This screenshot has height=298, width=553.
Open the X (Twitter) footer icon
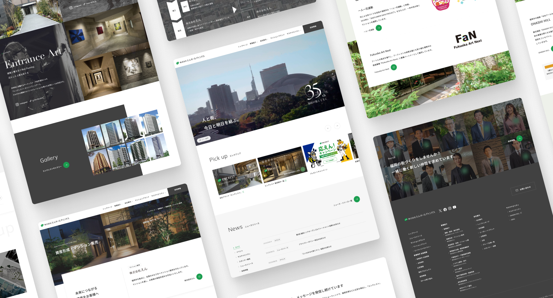coord(440,211)
